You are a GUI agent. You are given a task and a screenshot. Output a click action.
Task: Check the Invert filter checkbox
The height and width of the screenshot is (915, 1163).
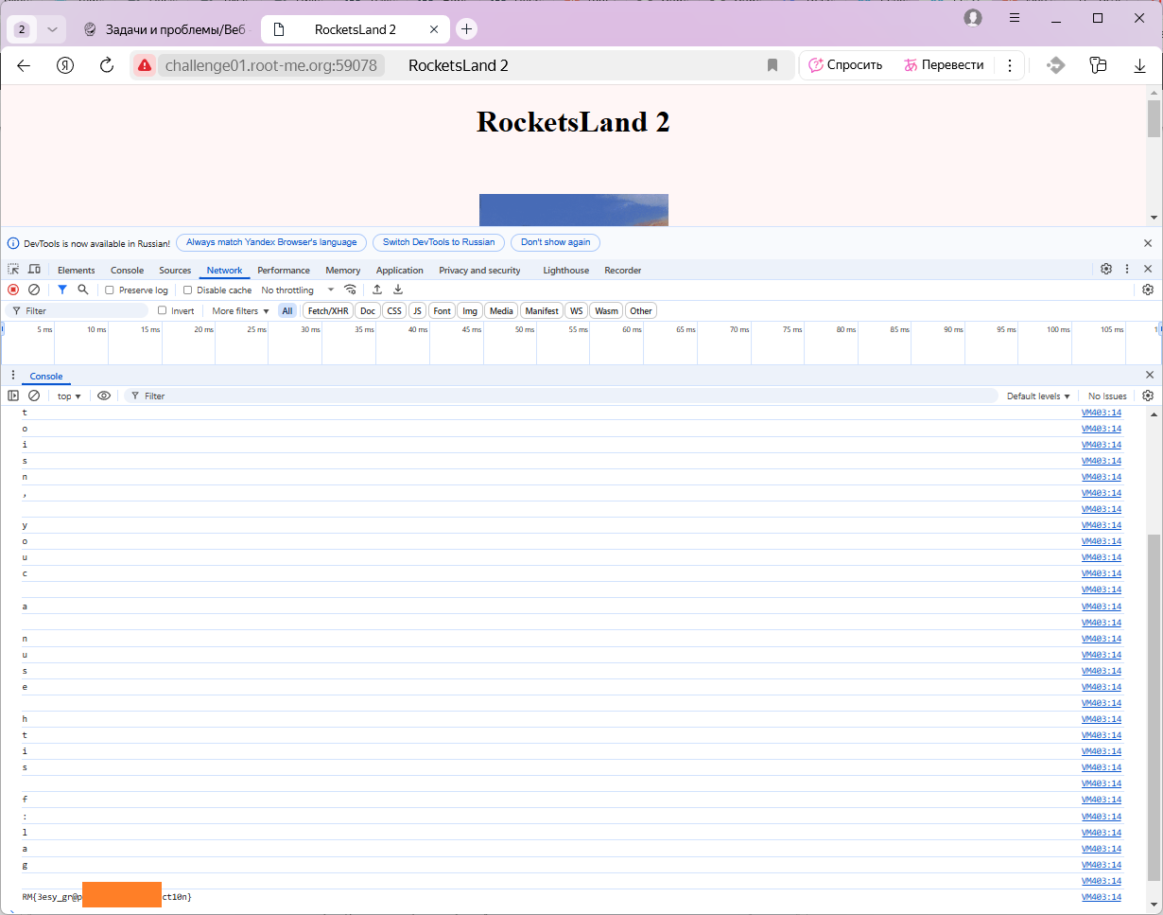pyautogui.click(x=162, y=310)
